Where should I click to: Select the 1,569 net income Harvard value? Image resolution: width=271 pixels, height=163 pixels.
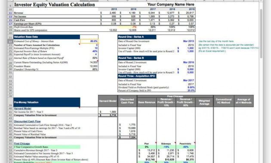click(x=113, y=112)
